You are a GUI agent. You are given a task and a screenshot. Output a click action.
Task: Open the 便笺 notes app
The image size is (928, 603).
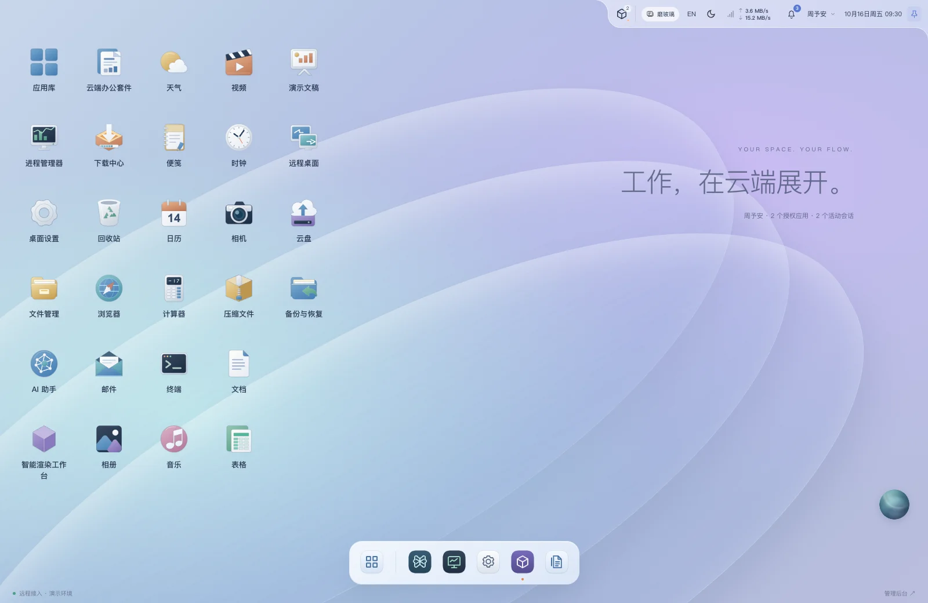[174, 146]
